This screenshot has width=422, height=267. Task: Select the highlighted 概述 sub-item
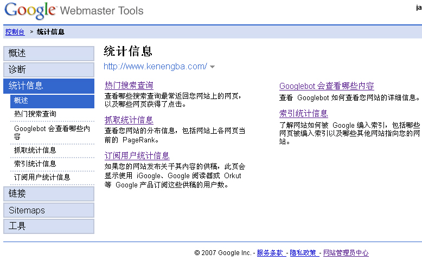[52, 101]
